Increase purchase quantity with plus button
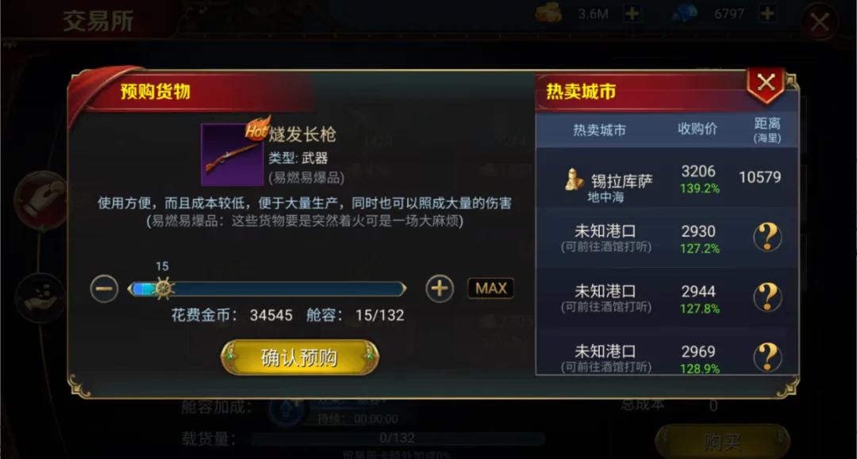Viewport: 857px width, 459px height. pyautogui.click(x=440, y=289)
